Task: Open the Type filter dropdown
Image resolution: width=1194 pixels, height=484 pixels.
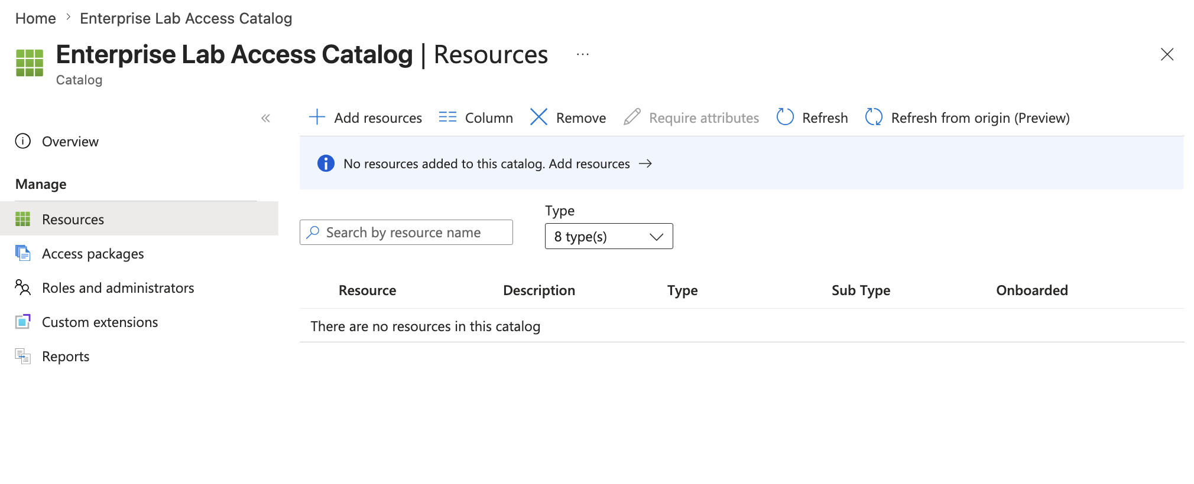Action: click(x=609, y=236)
